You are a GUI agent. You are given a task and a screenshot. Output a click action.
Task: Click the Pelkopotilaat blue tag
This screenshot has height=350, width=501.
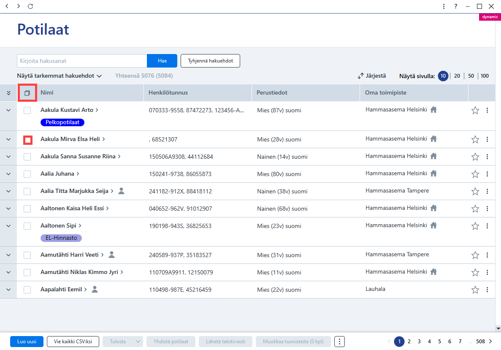(x=62, y=122)
